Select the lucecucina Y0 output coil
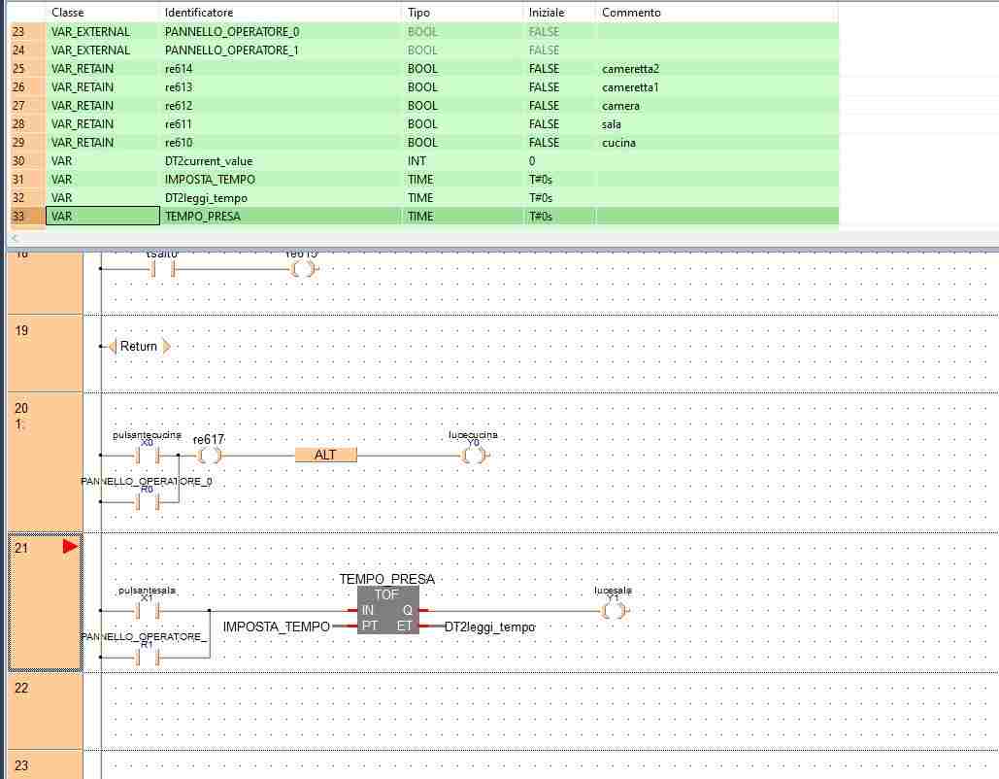Viewport: 999px width, 779px height. pos(473,455)
